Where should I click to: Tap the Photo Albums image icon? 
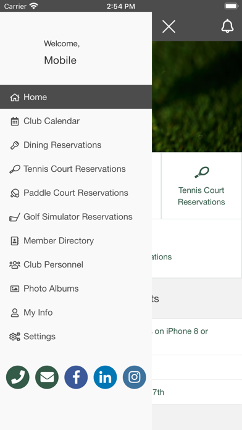(x=15, y=289)
